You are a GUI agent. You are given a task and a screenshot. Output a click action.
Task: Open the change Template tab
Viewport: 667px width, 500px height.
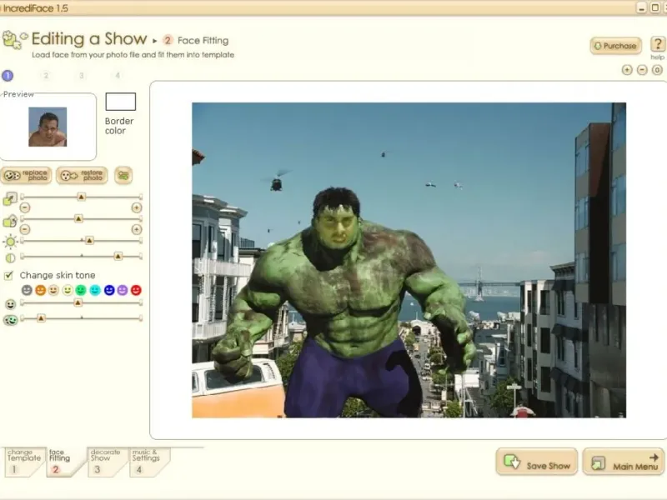pyautogui.click(x=24, y=462)
